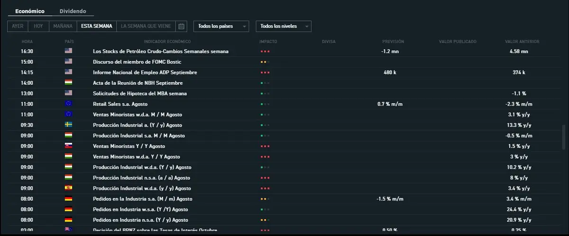Click the US flag beside ADP employment report

(68, 72)
